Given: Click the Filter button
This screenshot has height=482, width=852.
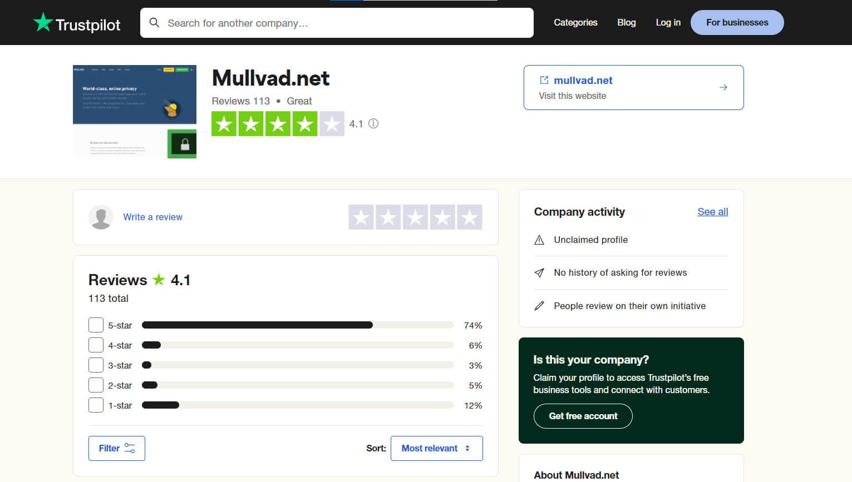Looking at the screenshot, I should click(x=117, y=448).
